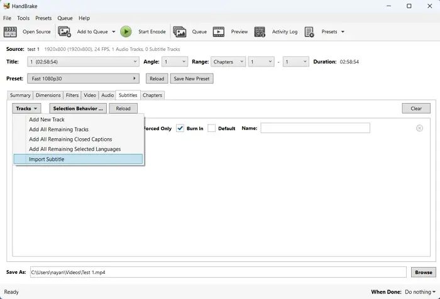This screenshot has width=440, height=299.
Task: Click the Activity Log toolbar label
Action: click(x=285, y=31)
